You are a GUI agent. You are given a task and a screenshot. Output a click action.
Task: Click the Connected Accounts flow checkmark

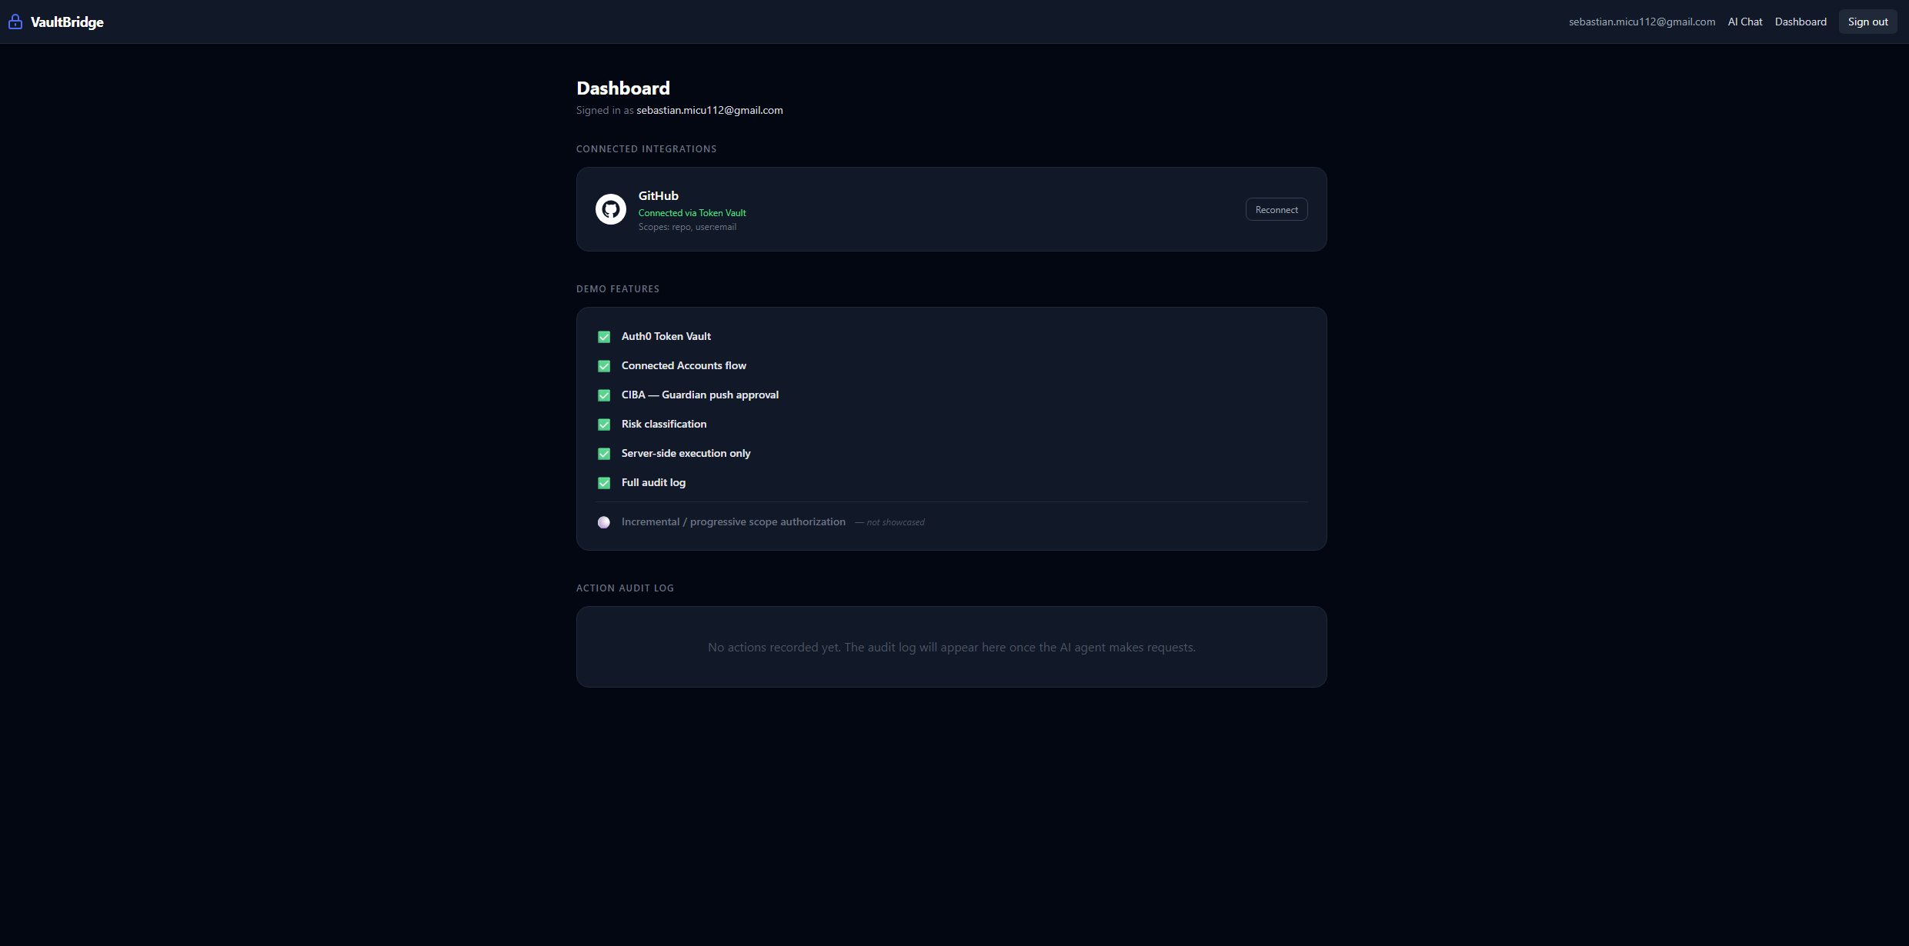604,366
